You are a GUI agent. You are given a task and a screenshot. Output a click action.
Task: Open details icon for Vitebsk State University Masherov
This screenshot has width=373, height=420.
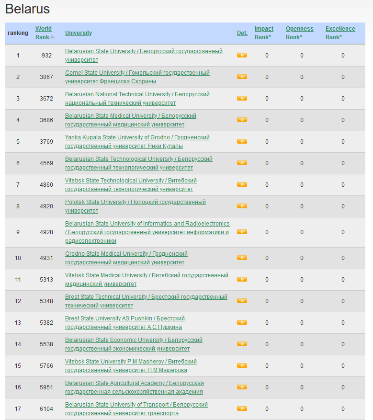242,365
